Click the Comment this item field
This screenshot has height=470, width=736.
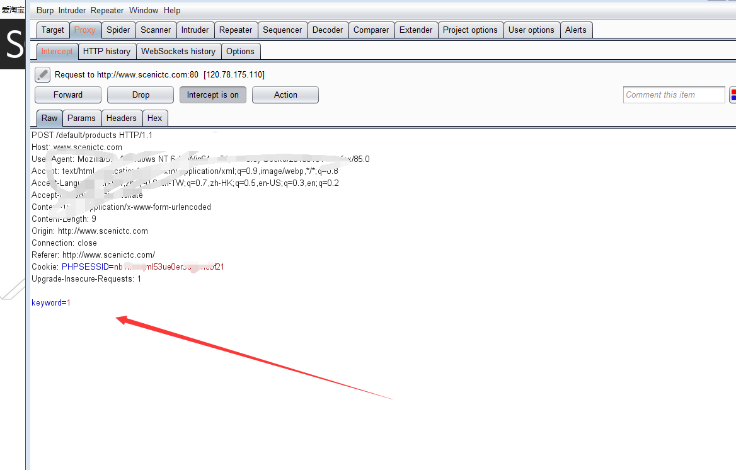(x=674, y=95)
